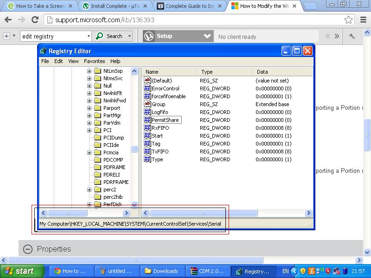Select the ErrorControl DWORD value icon
Image resolution: width=371 pixels, height=278 pixels.
tap(147, 88)
